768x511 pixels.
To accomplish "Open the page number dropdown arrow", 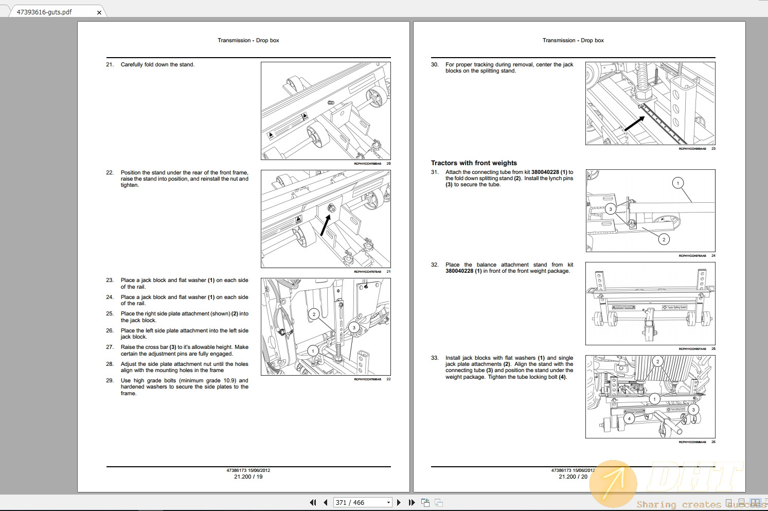I will pos(388,502).
